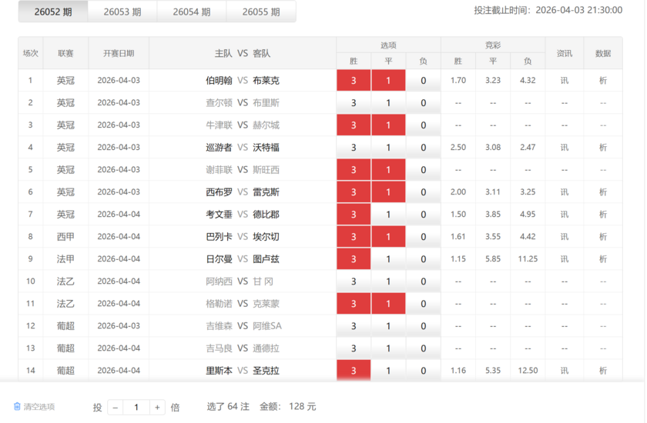This screenshot has height=423, width=647.
Task: Click the 联赛 column header
Action: pos(65,53)
